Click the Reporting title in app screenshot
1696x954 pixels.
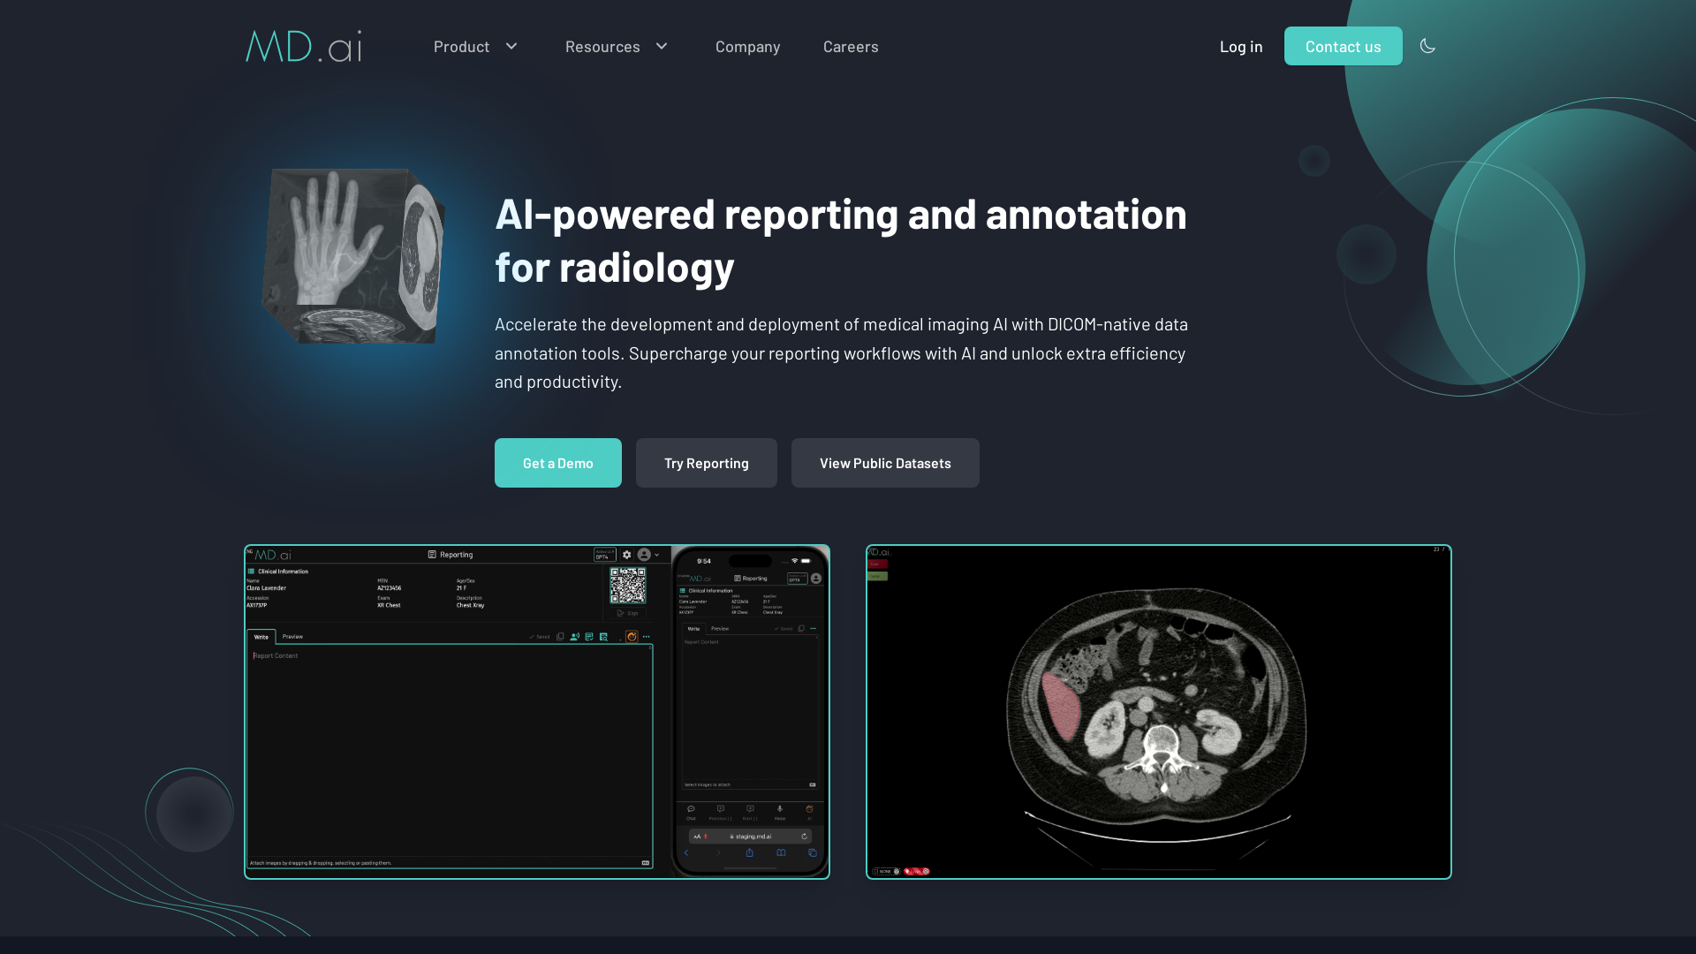[450, 555]
